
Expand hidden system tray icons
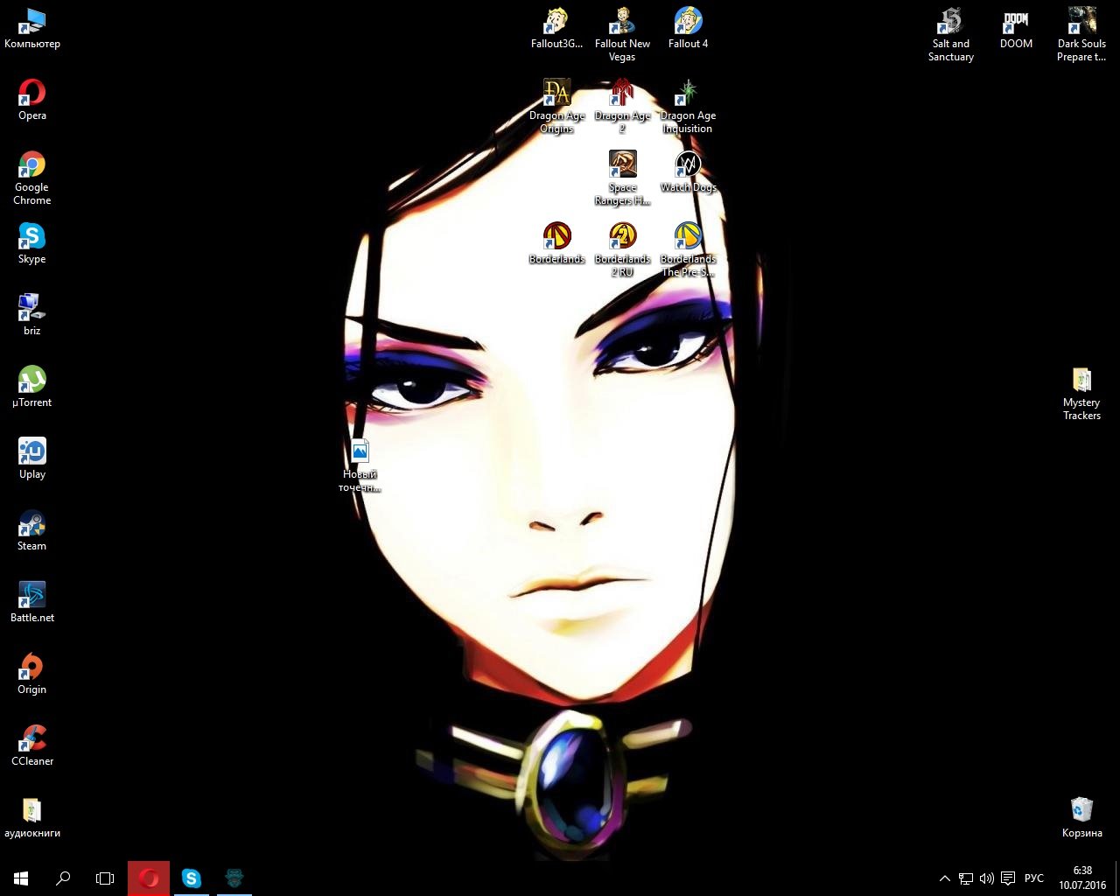coord(944,878)
